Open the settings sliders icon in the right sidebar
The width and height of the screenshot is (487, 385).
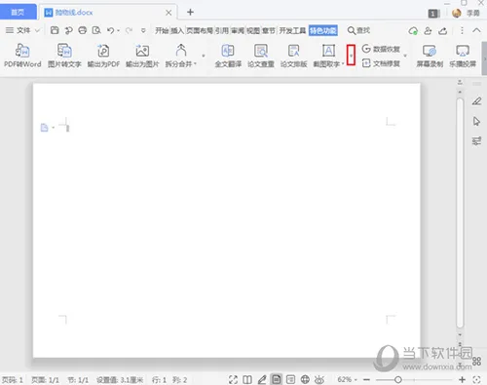pos(476,141)
